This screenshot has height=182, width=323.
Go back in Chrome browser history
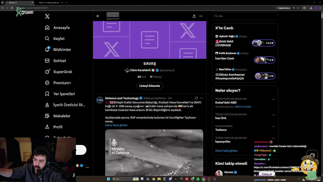(x=3, y=8)
